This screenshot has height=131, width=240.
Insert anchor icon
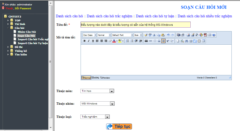click(159, 41)
